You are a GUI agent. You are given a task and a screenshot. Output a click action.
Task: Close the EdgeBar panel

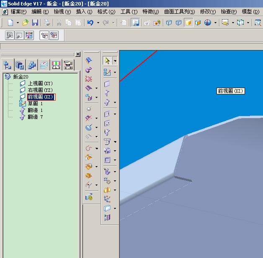[78, 54]
